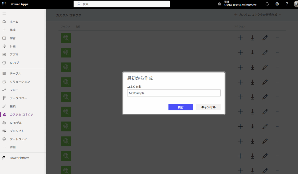Screen dimensions: 298x174
Task: Open notifications bell in top bar
Action: pyautogui.click(x=267, y=4)
